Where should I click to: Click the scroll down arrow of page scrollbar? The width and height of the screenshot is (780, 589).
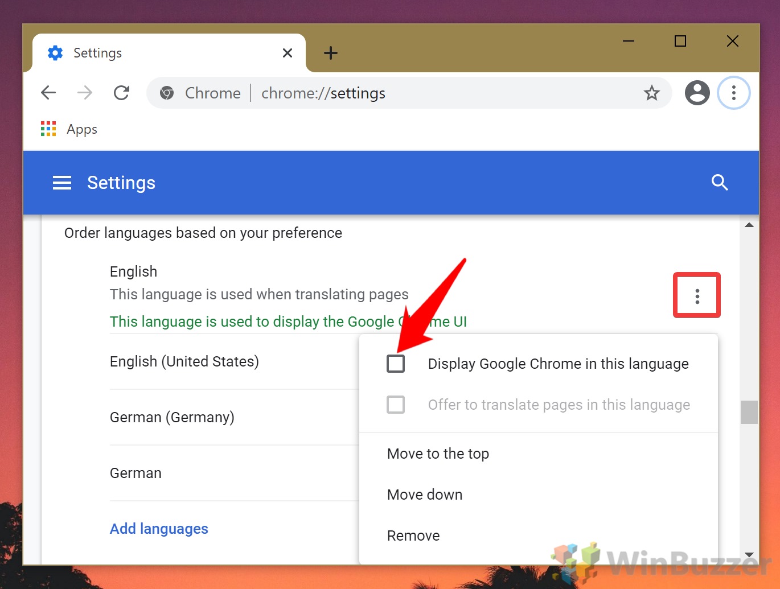[x=749, y=555]
